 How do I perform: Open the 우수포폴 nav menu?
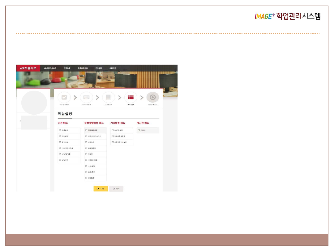pyautogui.click(x=98, y=68)
